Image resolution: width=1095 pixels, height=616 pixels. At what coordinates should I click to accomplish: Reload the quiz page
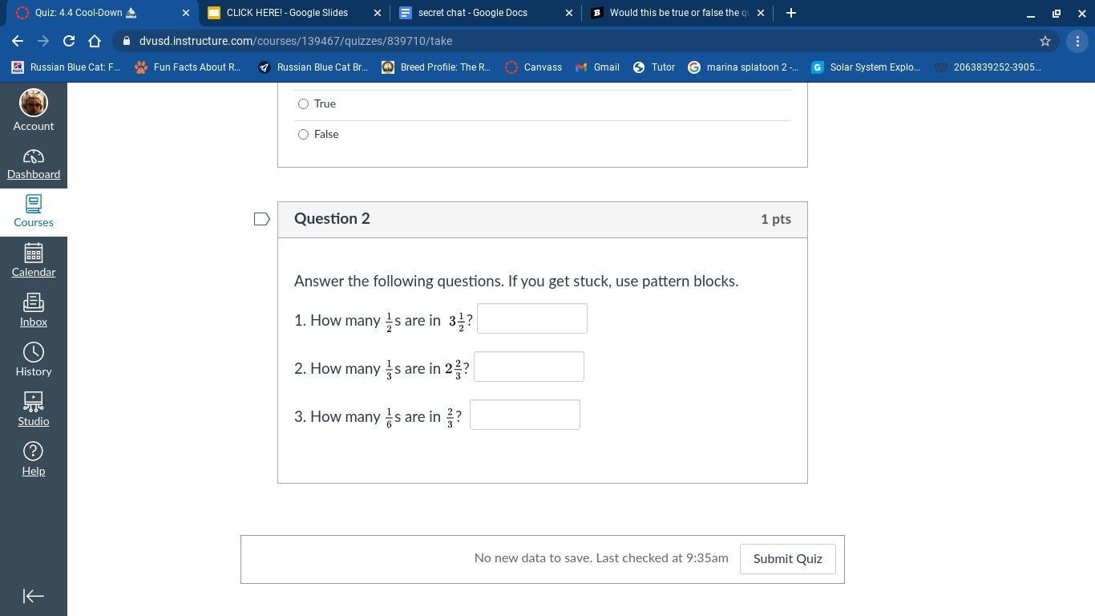[69, 41]
